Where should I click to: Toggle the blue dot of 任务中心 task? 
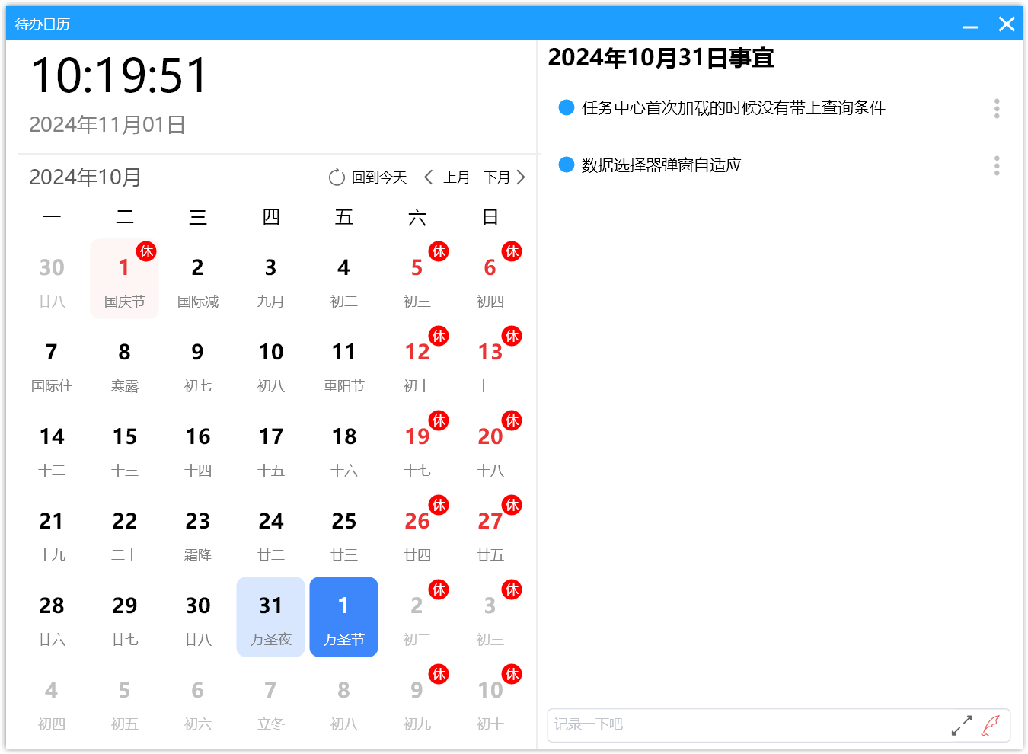[567, 107]
